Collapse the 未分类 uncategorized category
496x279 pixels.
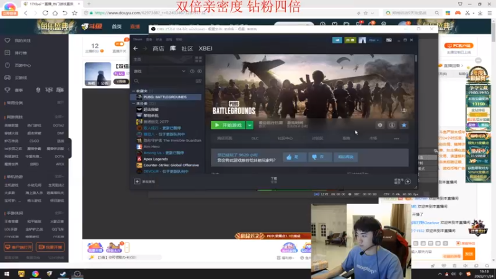coord(133,104)
